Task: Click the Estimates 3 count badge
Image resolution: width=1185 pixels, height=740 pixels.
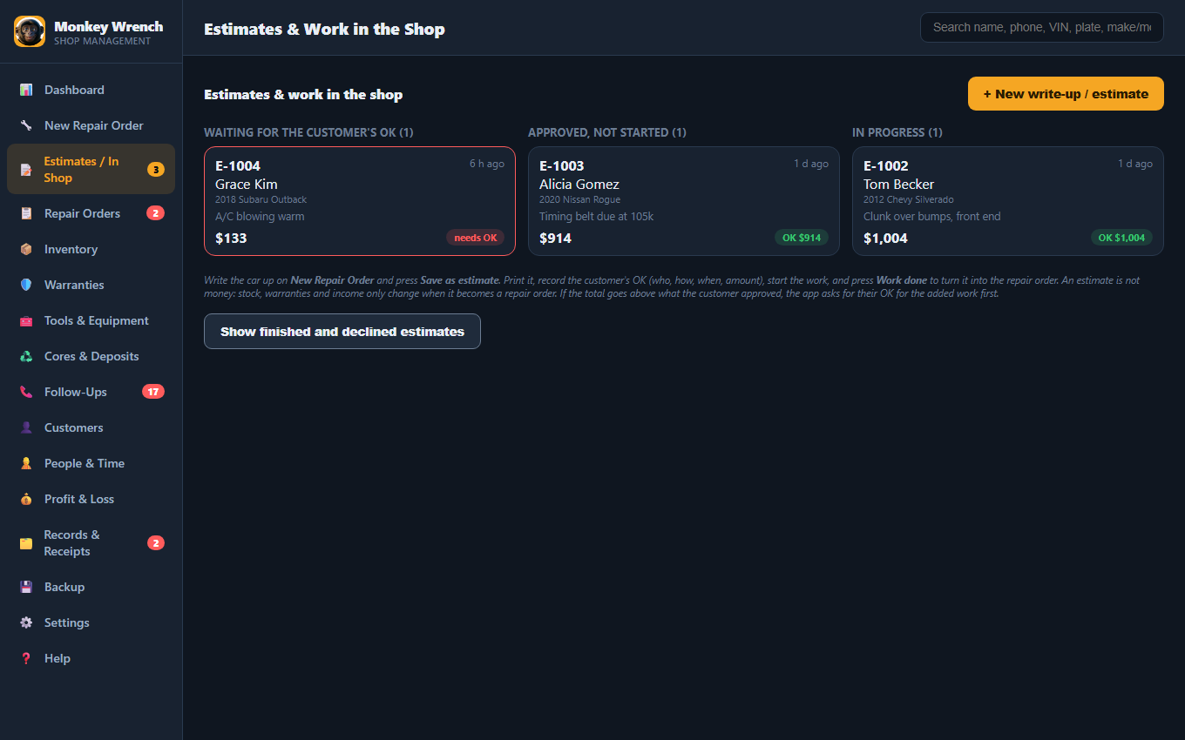Action: [x=156, y=170]
